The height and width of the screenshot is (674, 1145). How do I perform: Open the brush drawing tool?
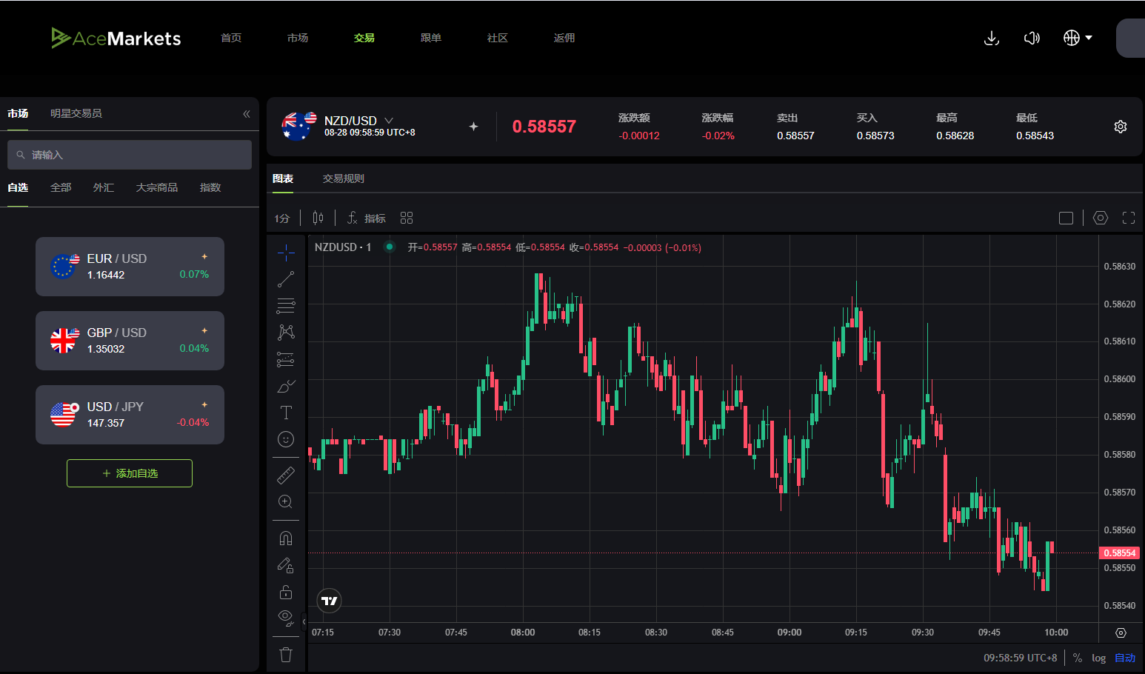[x=286, y=386]
